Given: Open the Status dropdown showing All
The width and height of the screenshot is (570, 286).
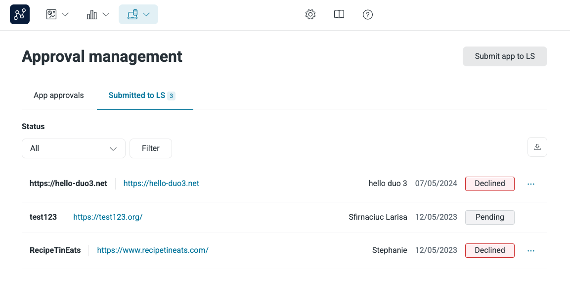Looking at the screenshot, I should click(73, 148).
